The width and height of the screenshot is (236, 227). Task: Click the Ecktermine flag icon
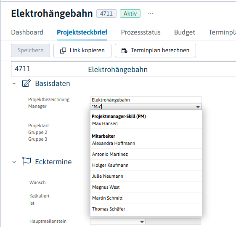click(27, 161)
